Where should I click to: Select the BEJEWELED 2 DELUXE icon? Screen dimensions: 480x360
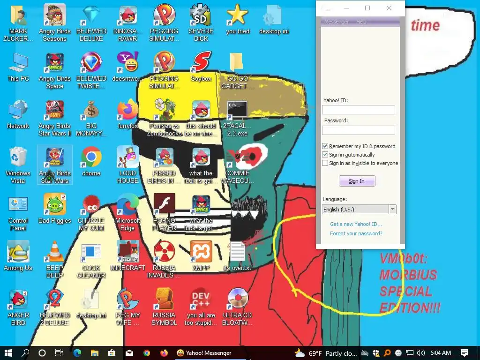54,307
